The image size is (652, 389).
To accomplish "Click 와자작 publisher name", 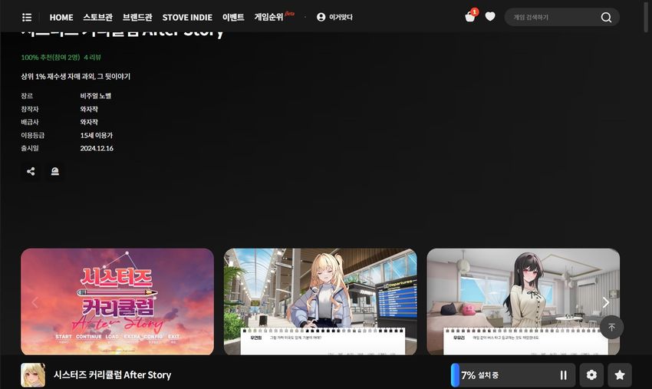I will (x=89, y=122).
